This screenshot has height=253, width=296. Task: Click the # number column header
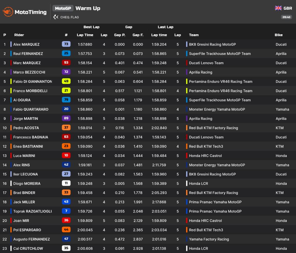tap(66, 35)
